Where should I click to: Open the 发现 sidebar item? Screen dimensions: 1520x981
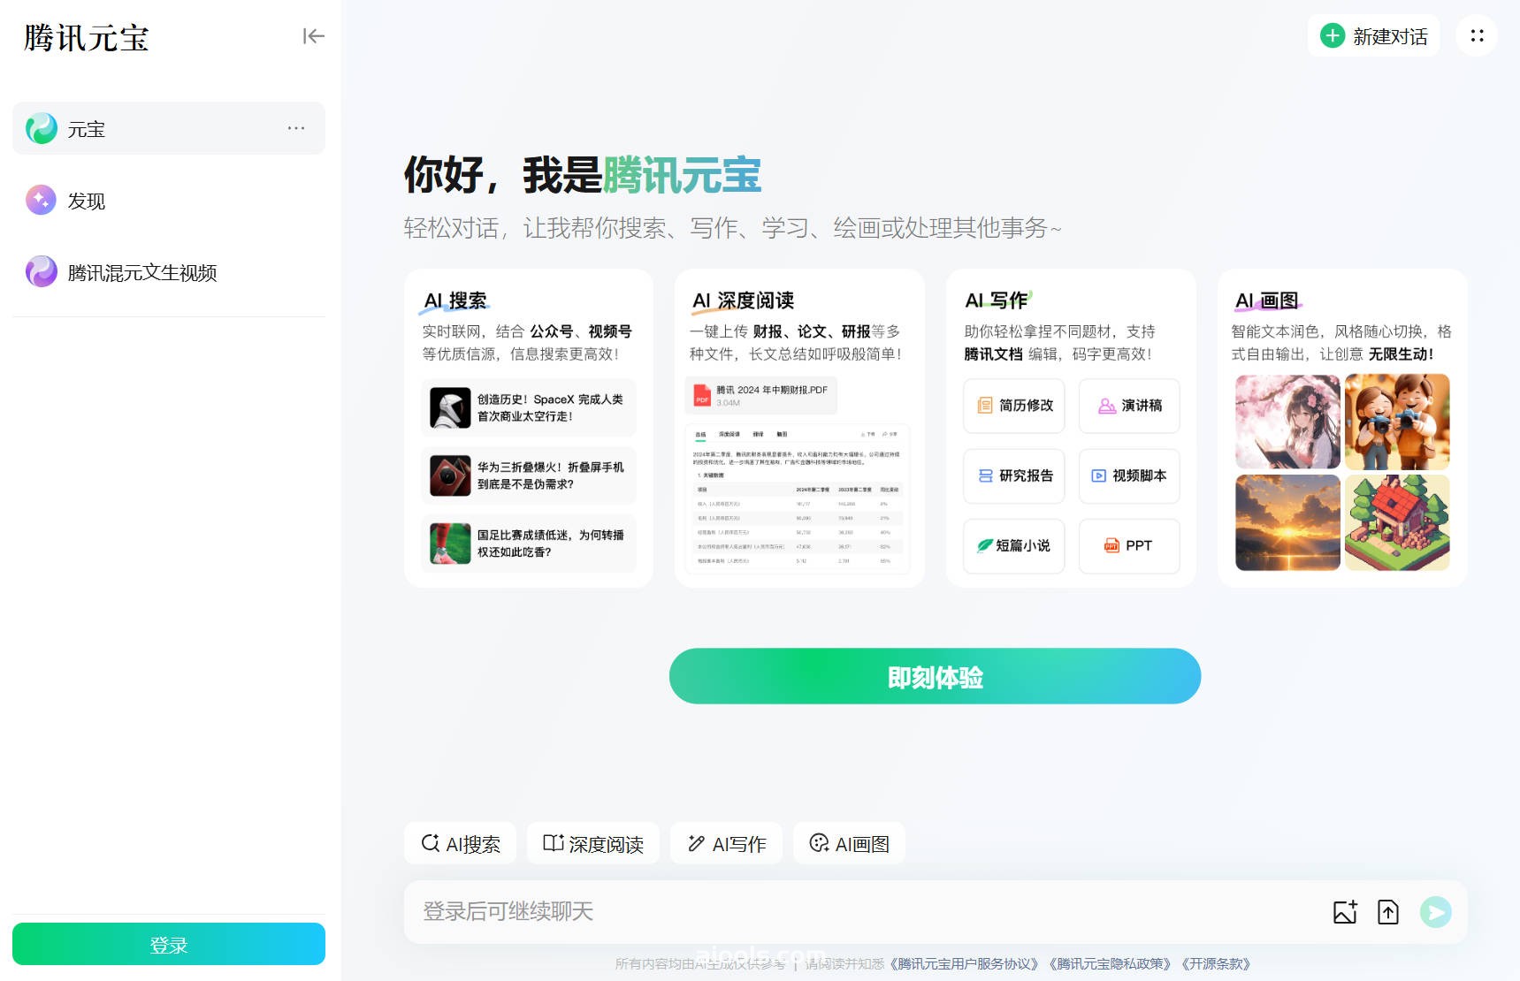point(169,201)
